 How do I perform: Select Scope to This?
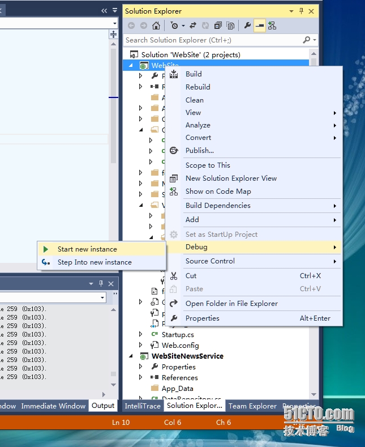208,165
